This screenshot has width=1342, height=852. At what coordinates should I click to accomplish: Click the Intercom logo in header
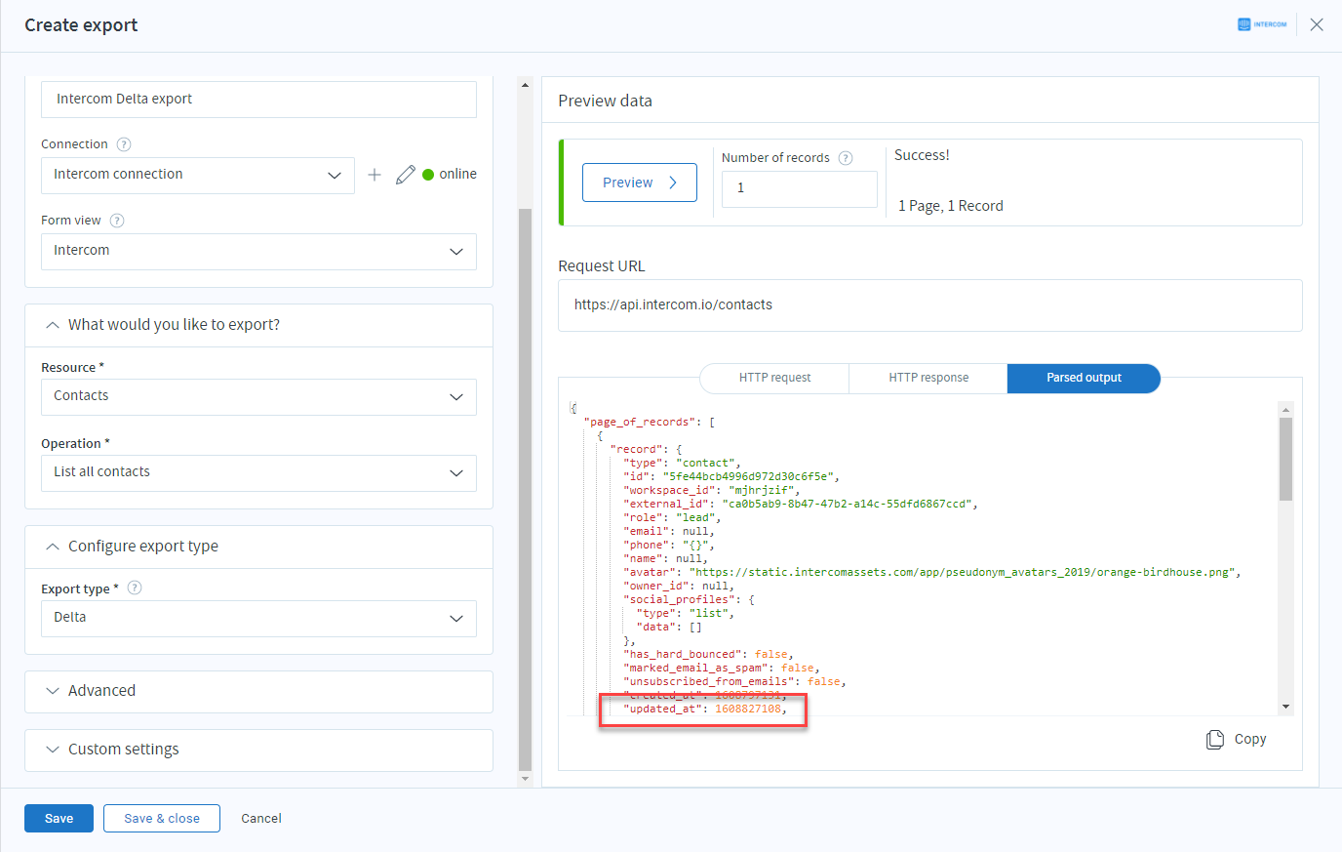[x=1262, y=24]
